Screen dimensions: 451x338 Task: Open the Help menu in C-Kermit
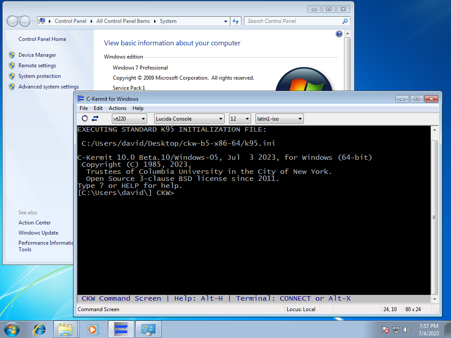click(138, 108)
